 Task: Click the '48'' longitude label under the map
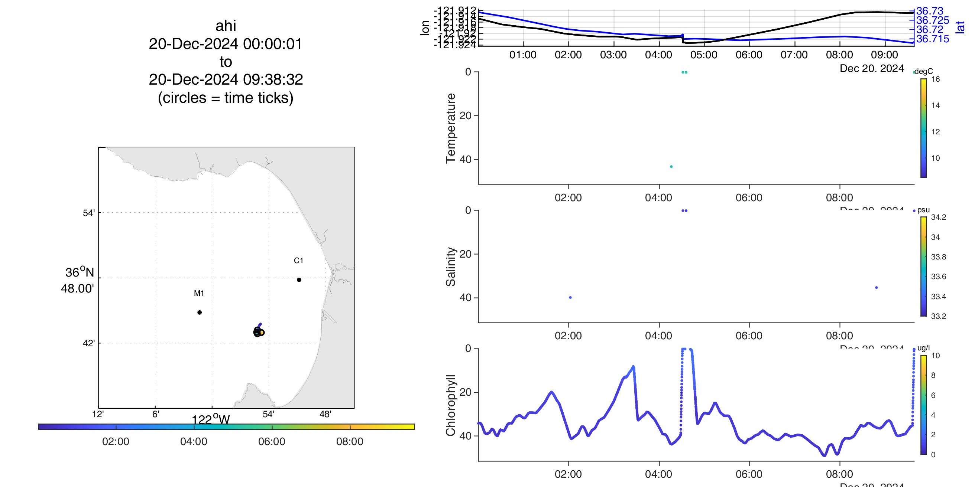[325, 414]
